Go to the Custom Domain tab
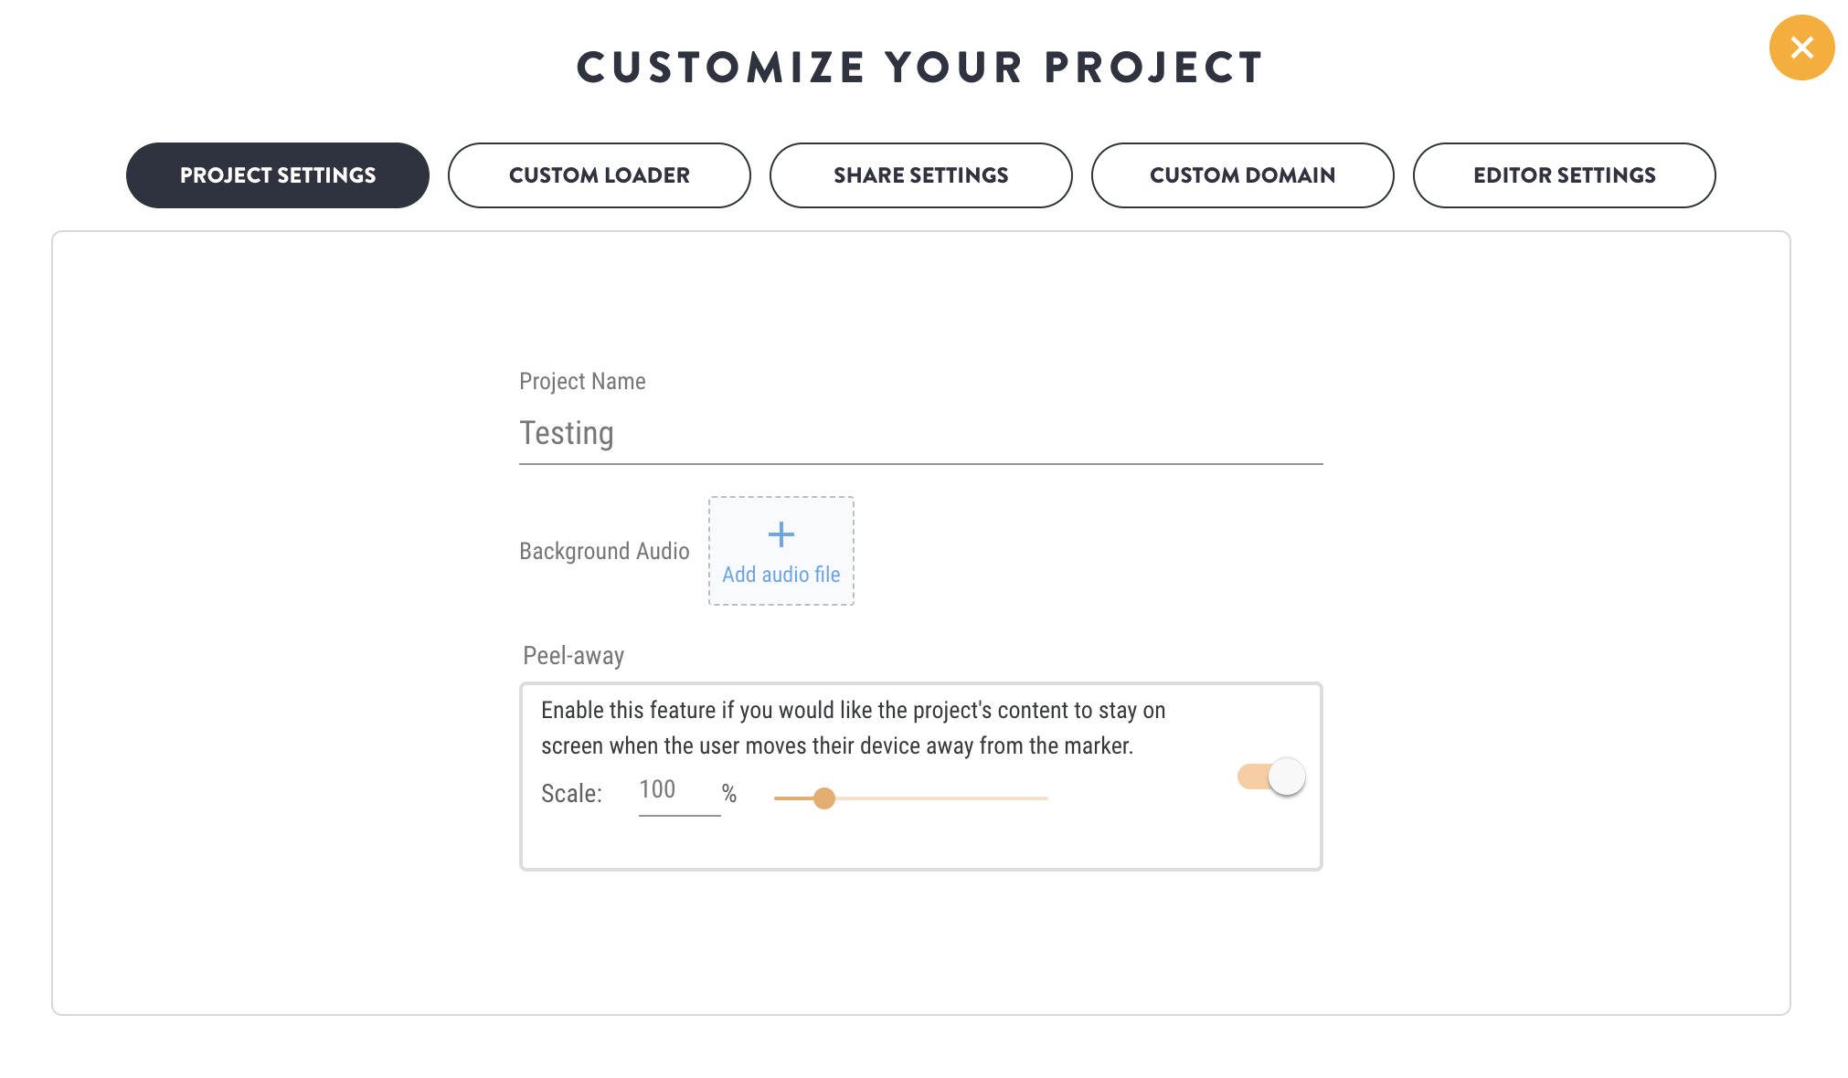 click(x=1243, y=175)
